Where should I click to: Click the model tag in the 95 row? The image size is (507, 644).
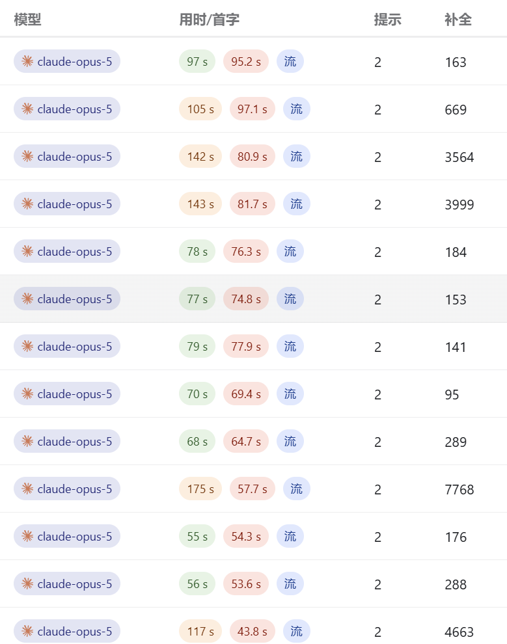coord(67,394)
